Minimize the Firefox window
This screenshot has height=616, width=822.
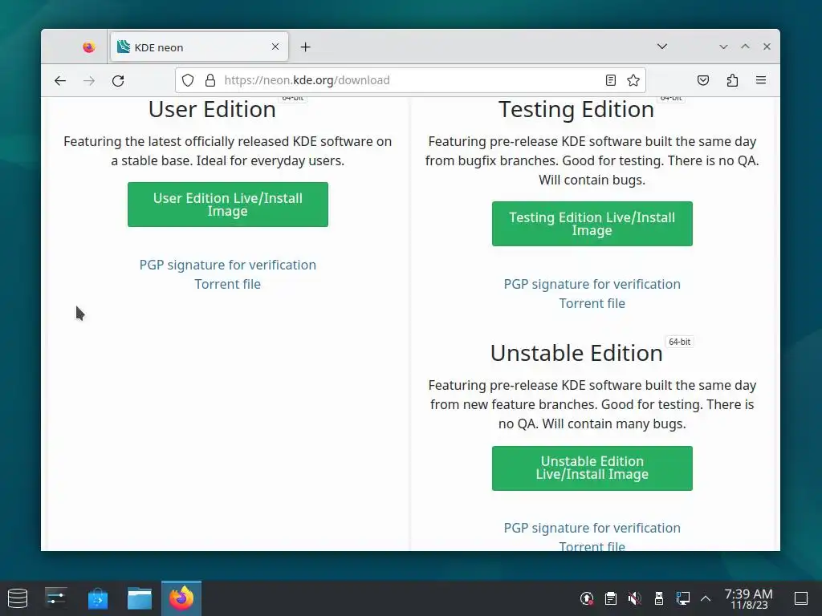click(x=723, y=47)
